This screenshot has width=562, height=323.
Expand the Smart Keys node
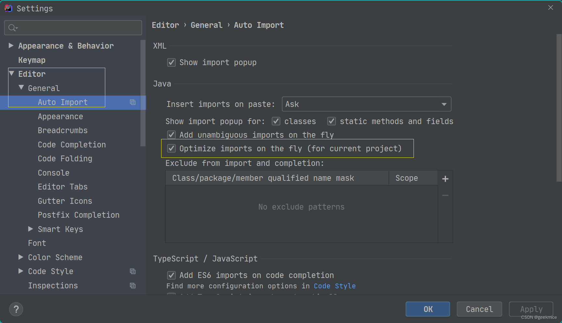pyautogui.click(x=31, y=229)
